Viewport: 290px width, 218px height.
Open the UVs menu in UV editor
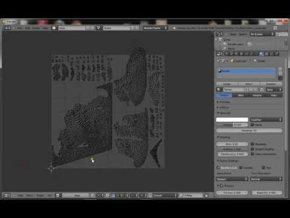(x=50, y=196)
